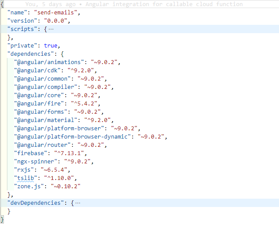The height and width of the screenshot is (227, 279).
Task: Select the "^9.2.0" version of @angular/cdk
Action: click(x=80, y=70)
